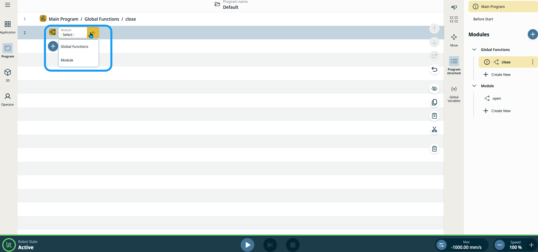Switch to the 3D view tab
The width and height of the screenshot is (538, 252).
8,75
